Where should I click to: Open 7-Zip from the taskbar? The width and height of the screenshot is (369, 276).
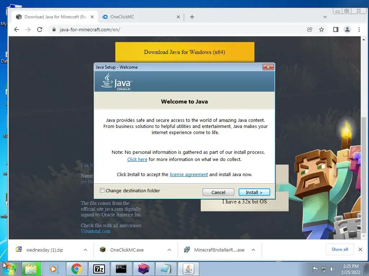tap(99, 269)
